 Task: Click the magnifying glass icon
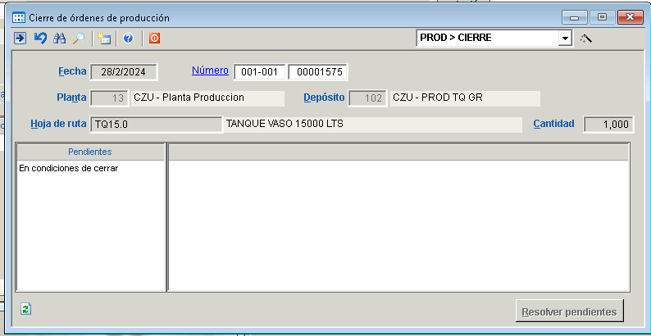(79, 38)
